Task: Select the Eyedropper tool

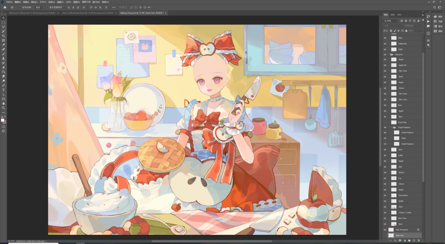Action: click(3, 45)
